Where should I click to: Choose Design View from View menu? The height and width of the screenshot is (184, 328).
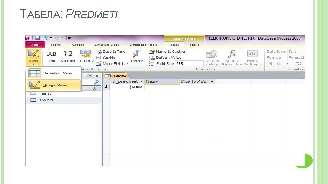(x=54, y=85)
